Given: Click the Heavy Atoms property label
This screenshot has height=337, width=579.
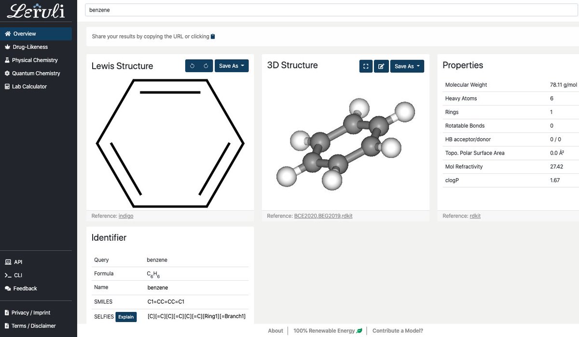Looking at the screenshot, I should pos(461,98).
